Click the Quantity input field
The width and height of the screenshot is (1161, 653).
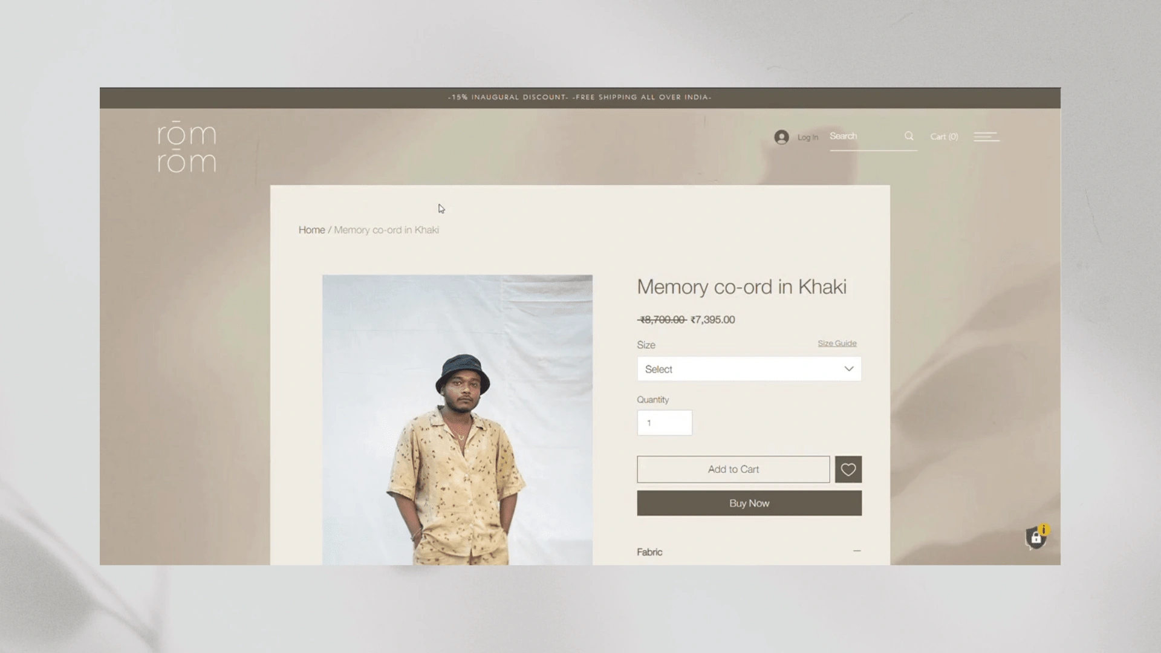664,423
